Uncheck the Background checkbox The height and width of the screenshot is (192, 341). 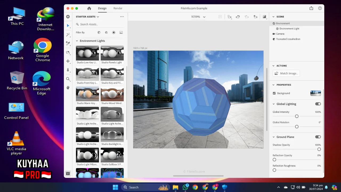(x=274, y=93)
